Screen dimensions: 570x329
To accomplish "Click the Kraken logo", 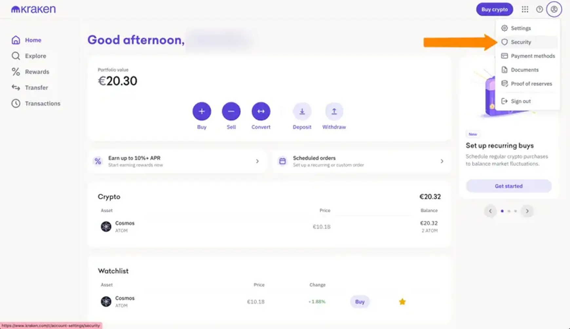I will (33, 9).
